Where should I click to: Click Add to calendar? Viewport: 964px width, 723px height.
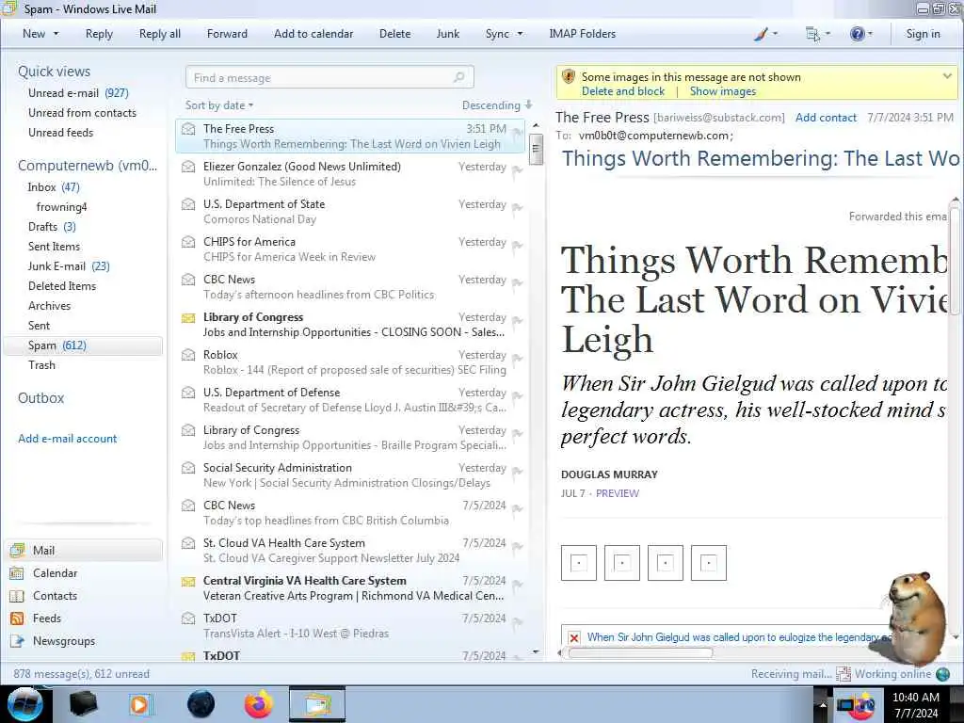point(313,34)
